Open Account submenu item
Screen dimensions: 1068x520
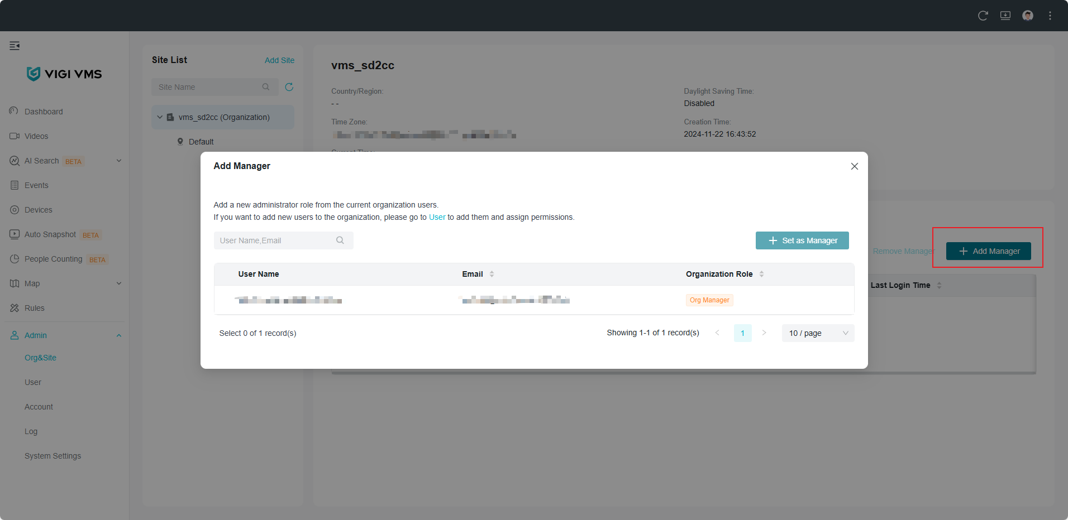39,407
